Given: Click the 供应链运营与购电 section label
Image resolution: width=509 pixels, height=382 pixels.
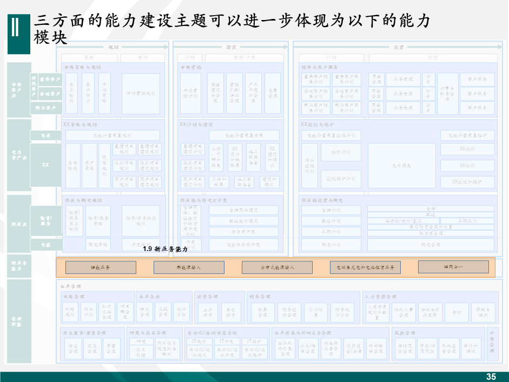Looking at the screenshot, I should point(322,200).
